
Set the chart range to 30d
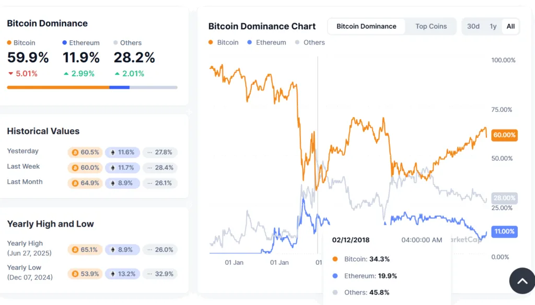(473, 26)
